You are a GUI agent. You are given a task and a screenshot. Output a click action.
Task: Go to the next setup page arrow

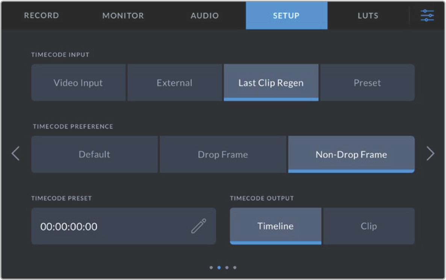430,154
